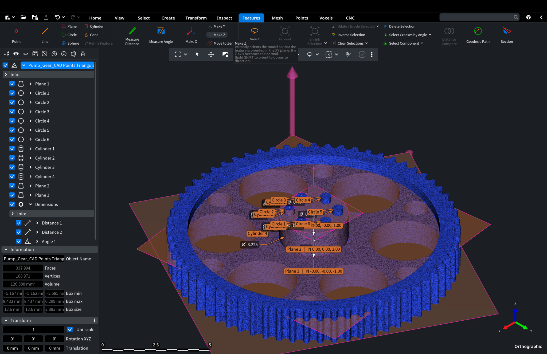
Task: Collapse the Dimensions group
Action: [30, 204]
